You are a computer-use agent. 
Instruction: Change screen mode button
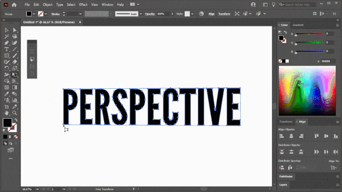10,150
